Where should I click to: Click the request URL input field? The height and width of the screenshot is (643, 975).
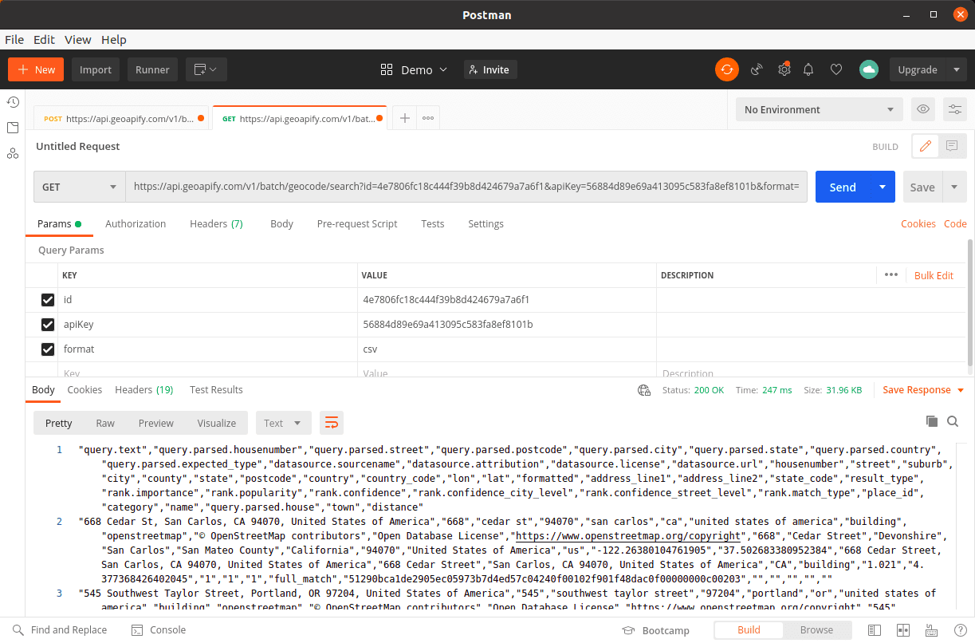pos(466,187)
